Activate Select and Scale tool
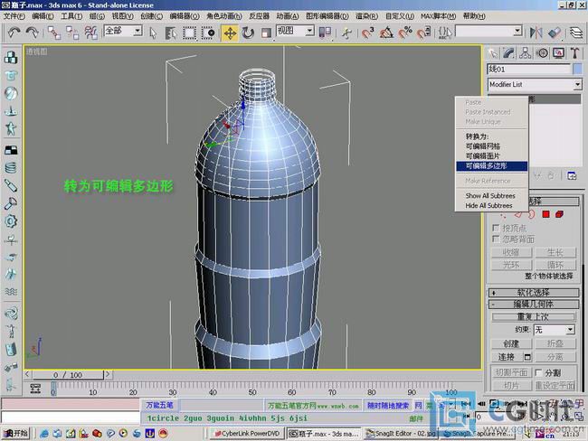588x441 pixels. point(266,33)
